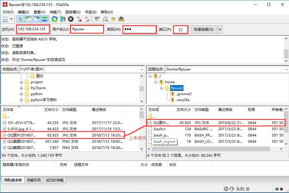This screenshot has height=193, width=289.
Task: Refresh the file and folder lists
Action: [54, 19]
